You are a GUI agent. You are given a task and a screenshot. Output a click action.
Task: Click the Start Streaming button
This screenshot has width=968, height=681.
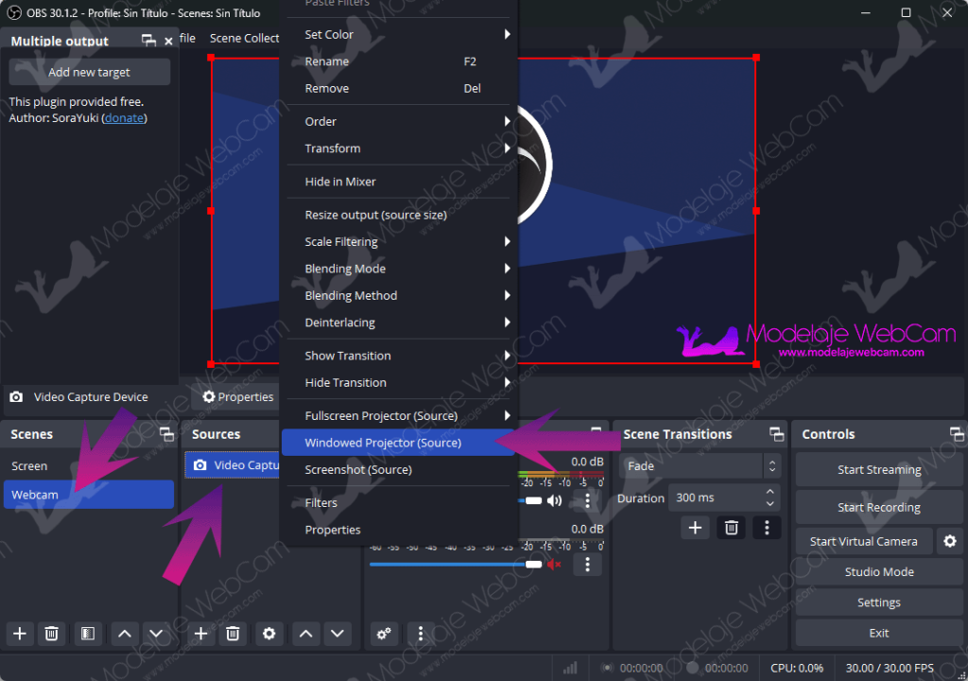click(x=879, y=470)
